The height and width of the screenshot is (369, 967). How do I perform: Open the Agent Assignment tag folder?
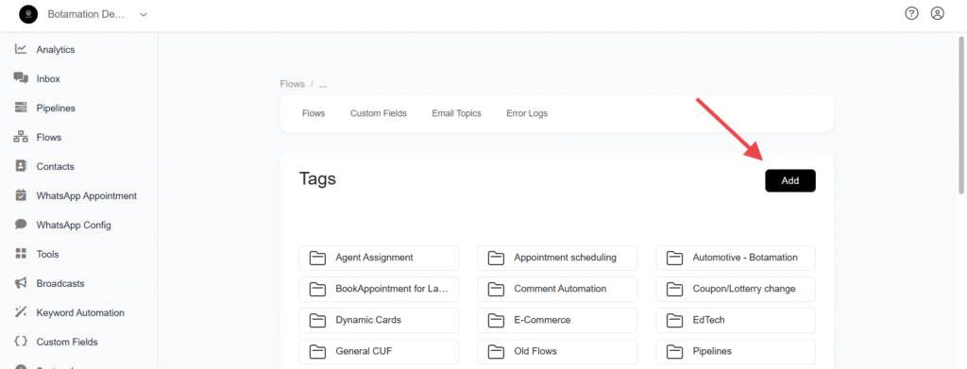pos(379,258)
